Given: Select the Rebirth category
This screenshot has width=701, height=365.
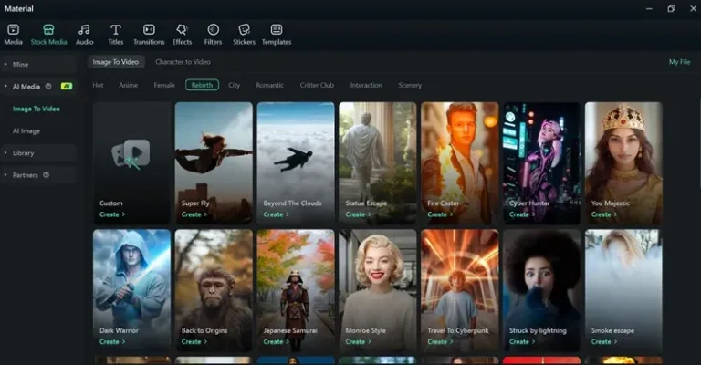Looking at the screenshot, I should (x=202, y=85).
